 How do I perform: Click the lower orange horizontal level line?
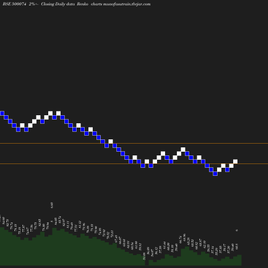[134, 163]
